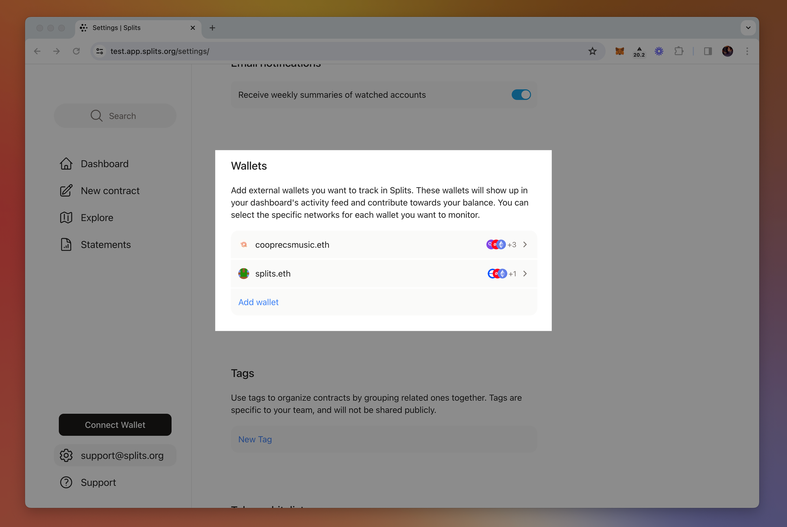Expand the splits.eth wallet chevron
Image resolution: width=787 pixels, height=527 pixels.
pos(525,274)
